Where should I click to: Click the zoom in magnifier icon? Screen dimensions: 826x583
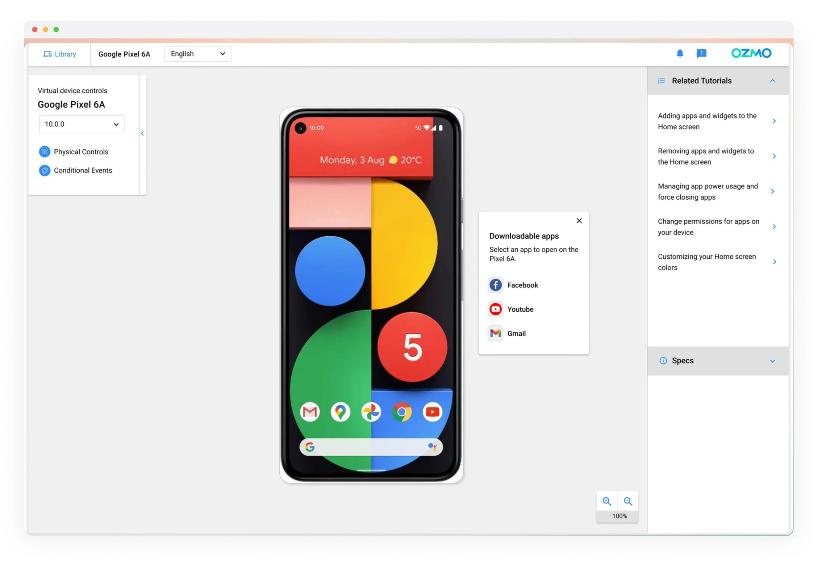click(x=607, y=501)
